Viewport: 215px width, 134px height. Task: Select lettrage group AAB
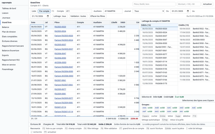coord(157,108)
